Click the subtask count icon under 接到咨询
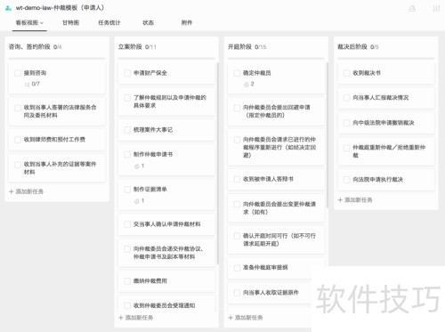The width and height of the screenshot is (445, 332). pyautogui.click(x=28, y=85)
